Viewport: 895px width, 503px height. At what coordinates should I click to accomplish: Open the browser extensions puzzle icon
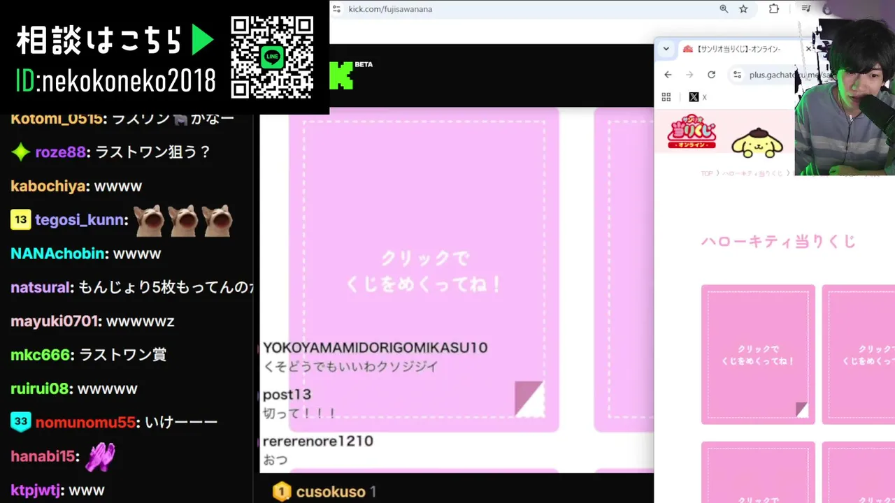click(774, 9)
